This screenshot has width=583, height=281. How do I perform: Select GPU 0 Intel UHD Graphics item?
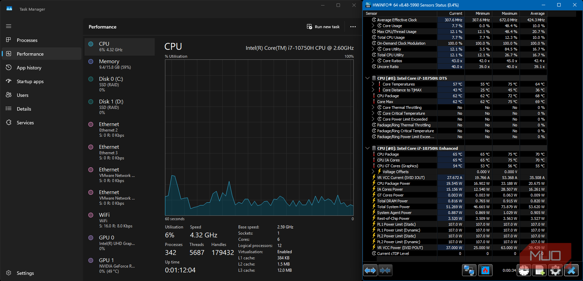pyautogui.click(x=120, y=243)
